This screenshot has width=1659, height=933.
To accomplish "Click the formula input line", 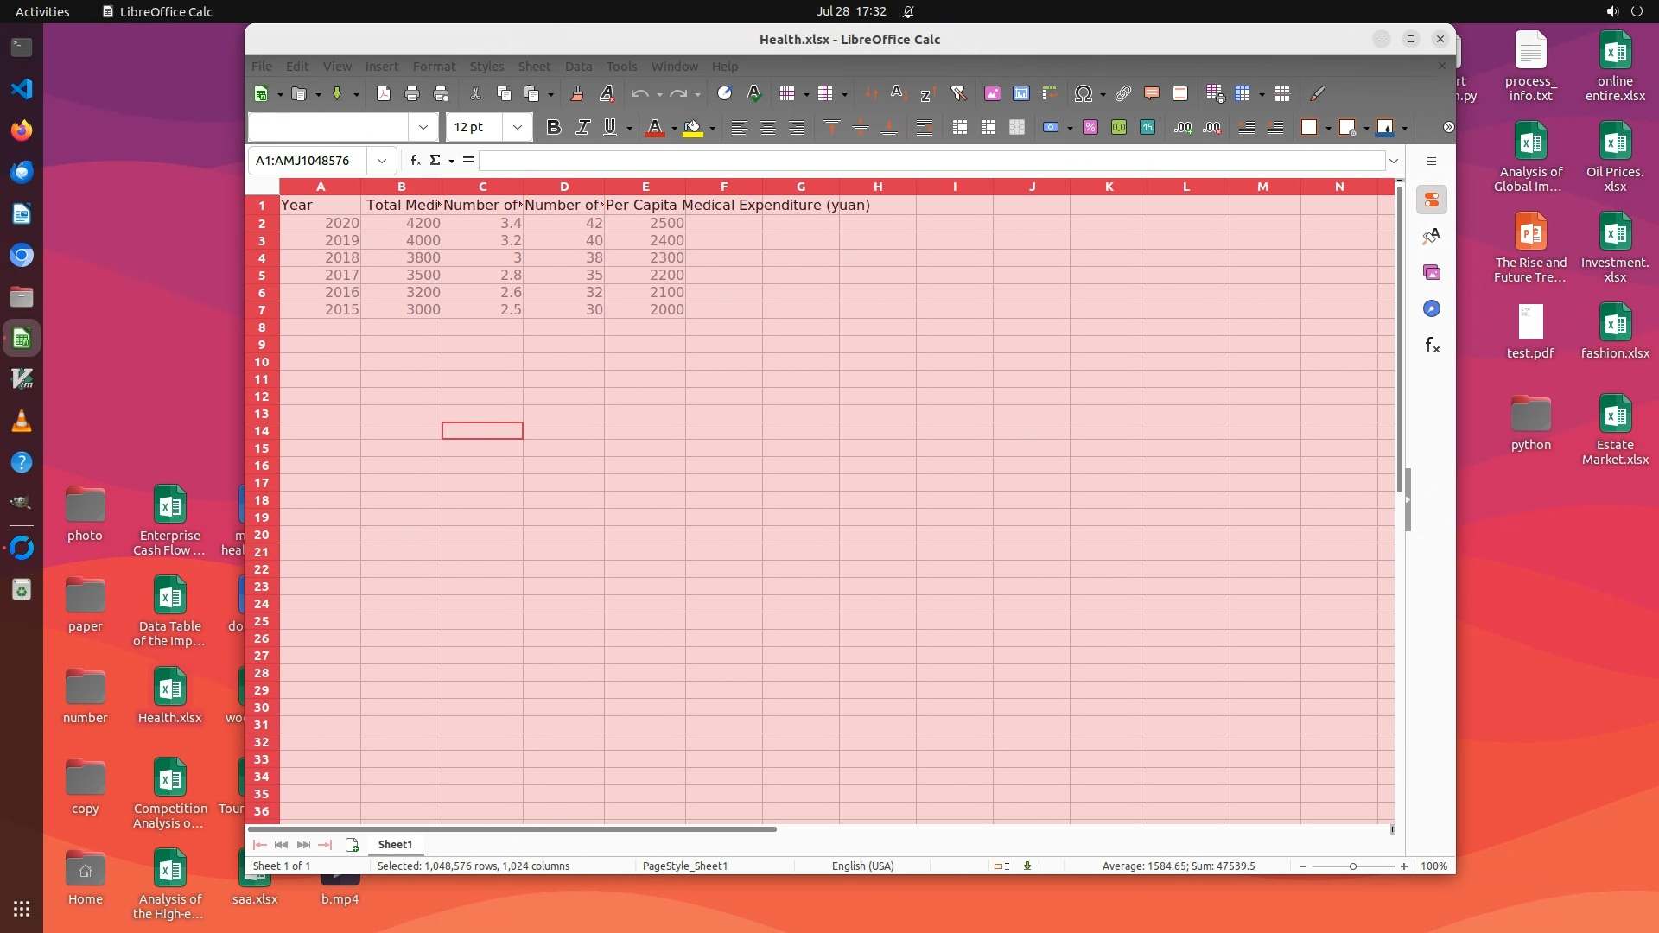I will point(931,161).
